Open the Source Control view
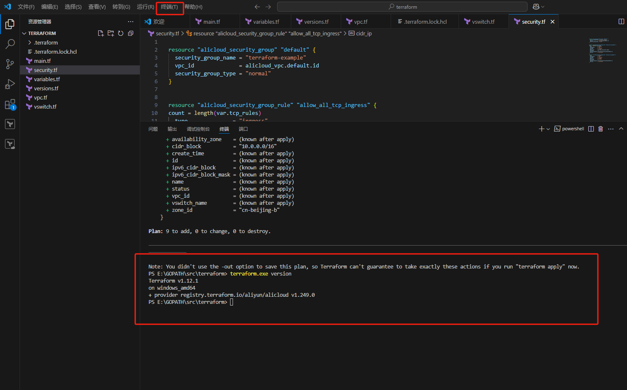Screen dimensions: 627x390 tap(10, 64)
